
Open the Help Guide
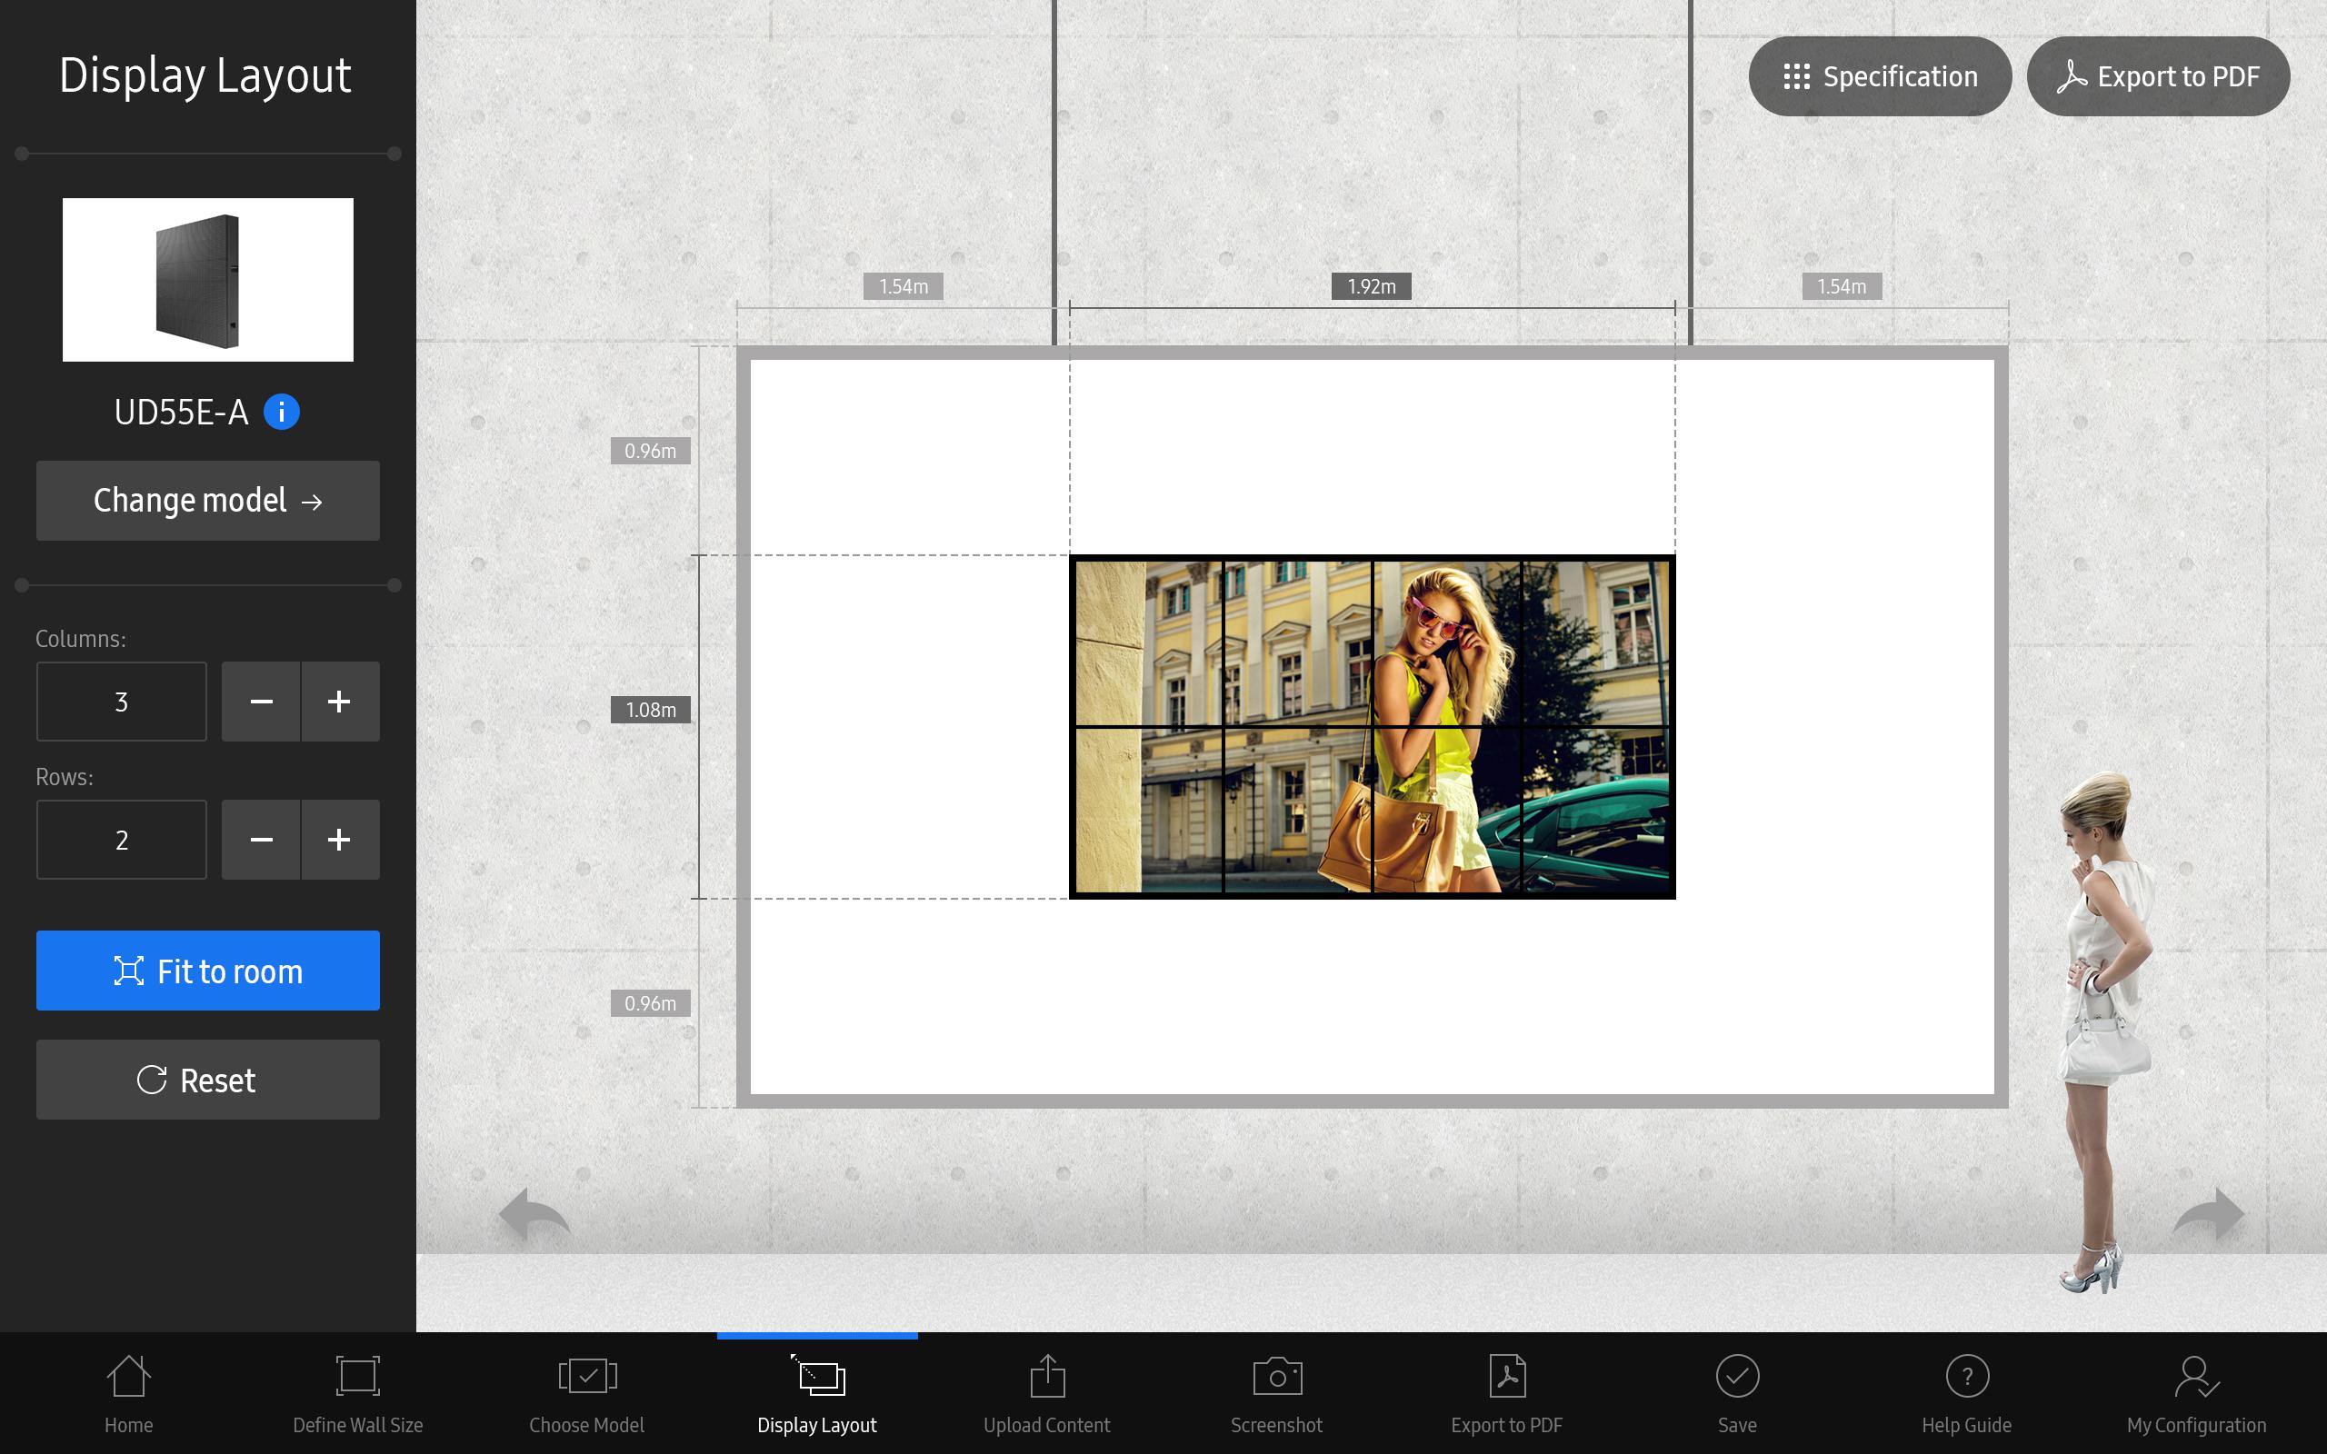1967,1394
